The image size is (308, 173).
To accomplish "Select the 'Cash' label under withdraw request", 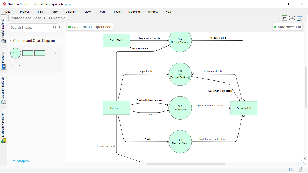I will tap(150, 115).
